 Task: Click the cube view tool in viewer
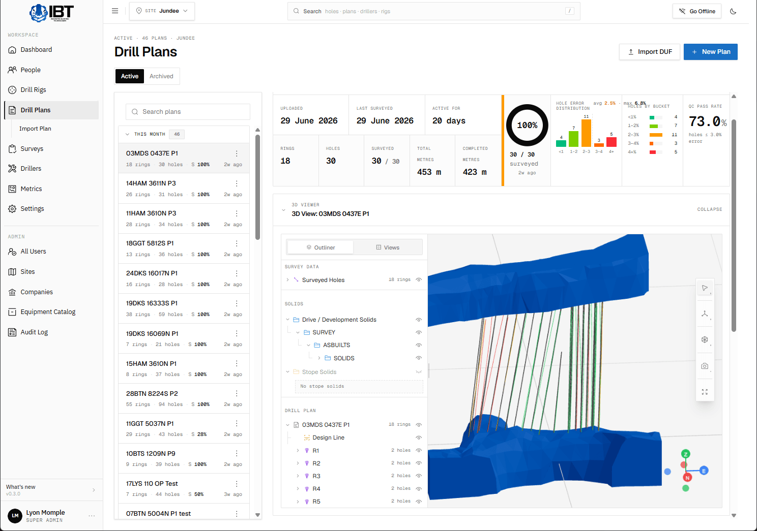point(705,339)
